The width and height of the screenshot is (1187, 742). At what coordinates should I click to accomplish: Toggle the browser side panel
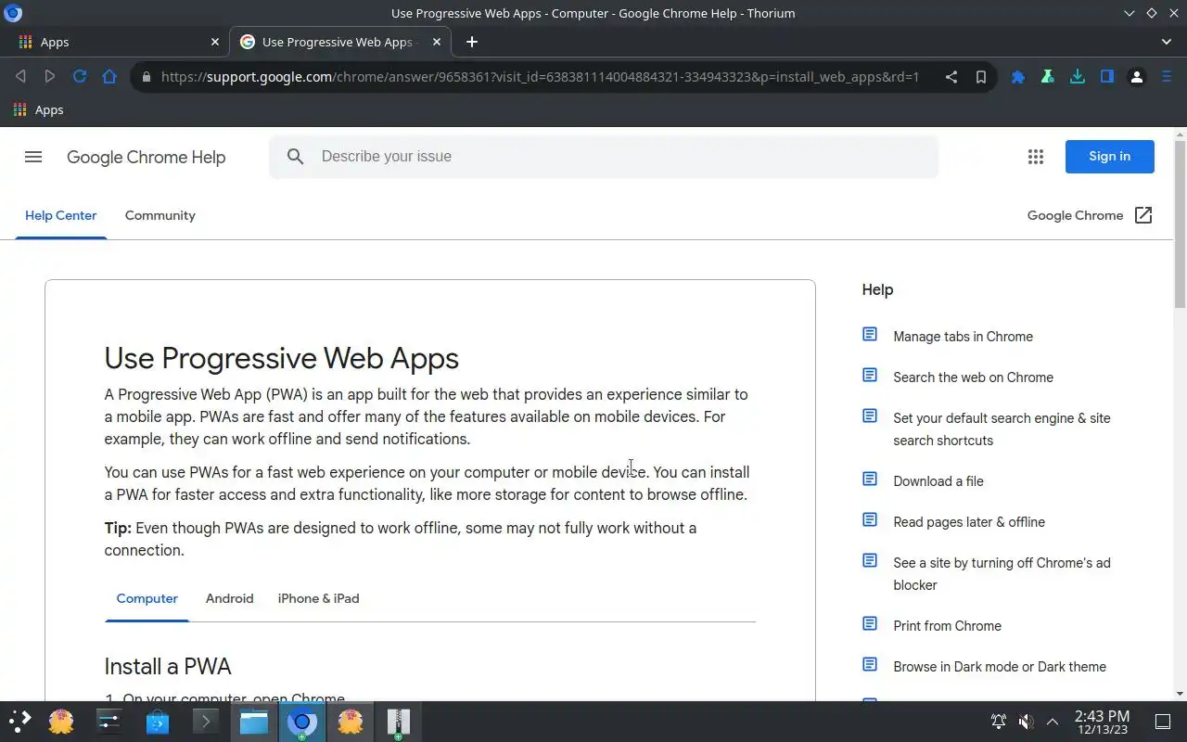tap(1107, 77)
